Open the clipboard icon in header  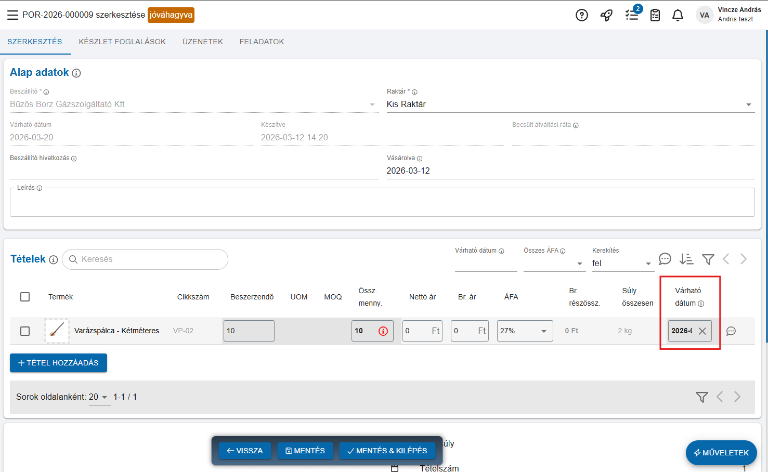pyautogui.click(x=655, y=15)
